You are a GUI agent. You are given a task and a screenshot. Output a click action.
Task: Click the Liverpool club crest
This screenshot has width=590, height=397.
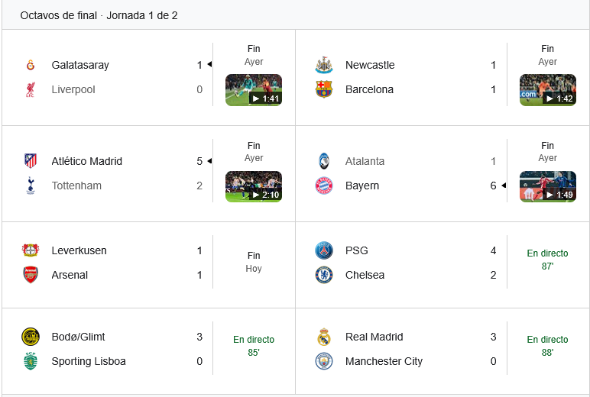coord(31,89)
